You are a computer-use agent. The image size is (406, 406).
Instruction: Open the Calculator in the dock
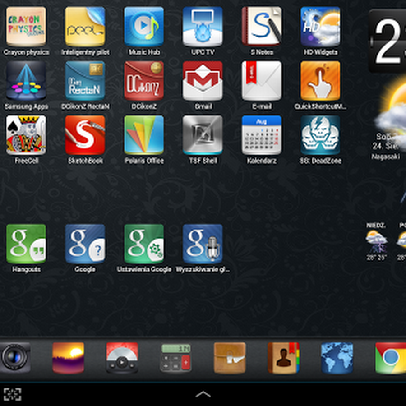point(176,358)
